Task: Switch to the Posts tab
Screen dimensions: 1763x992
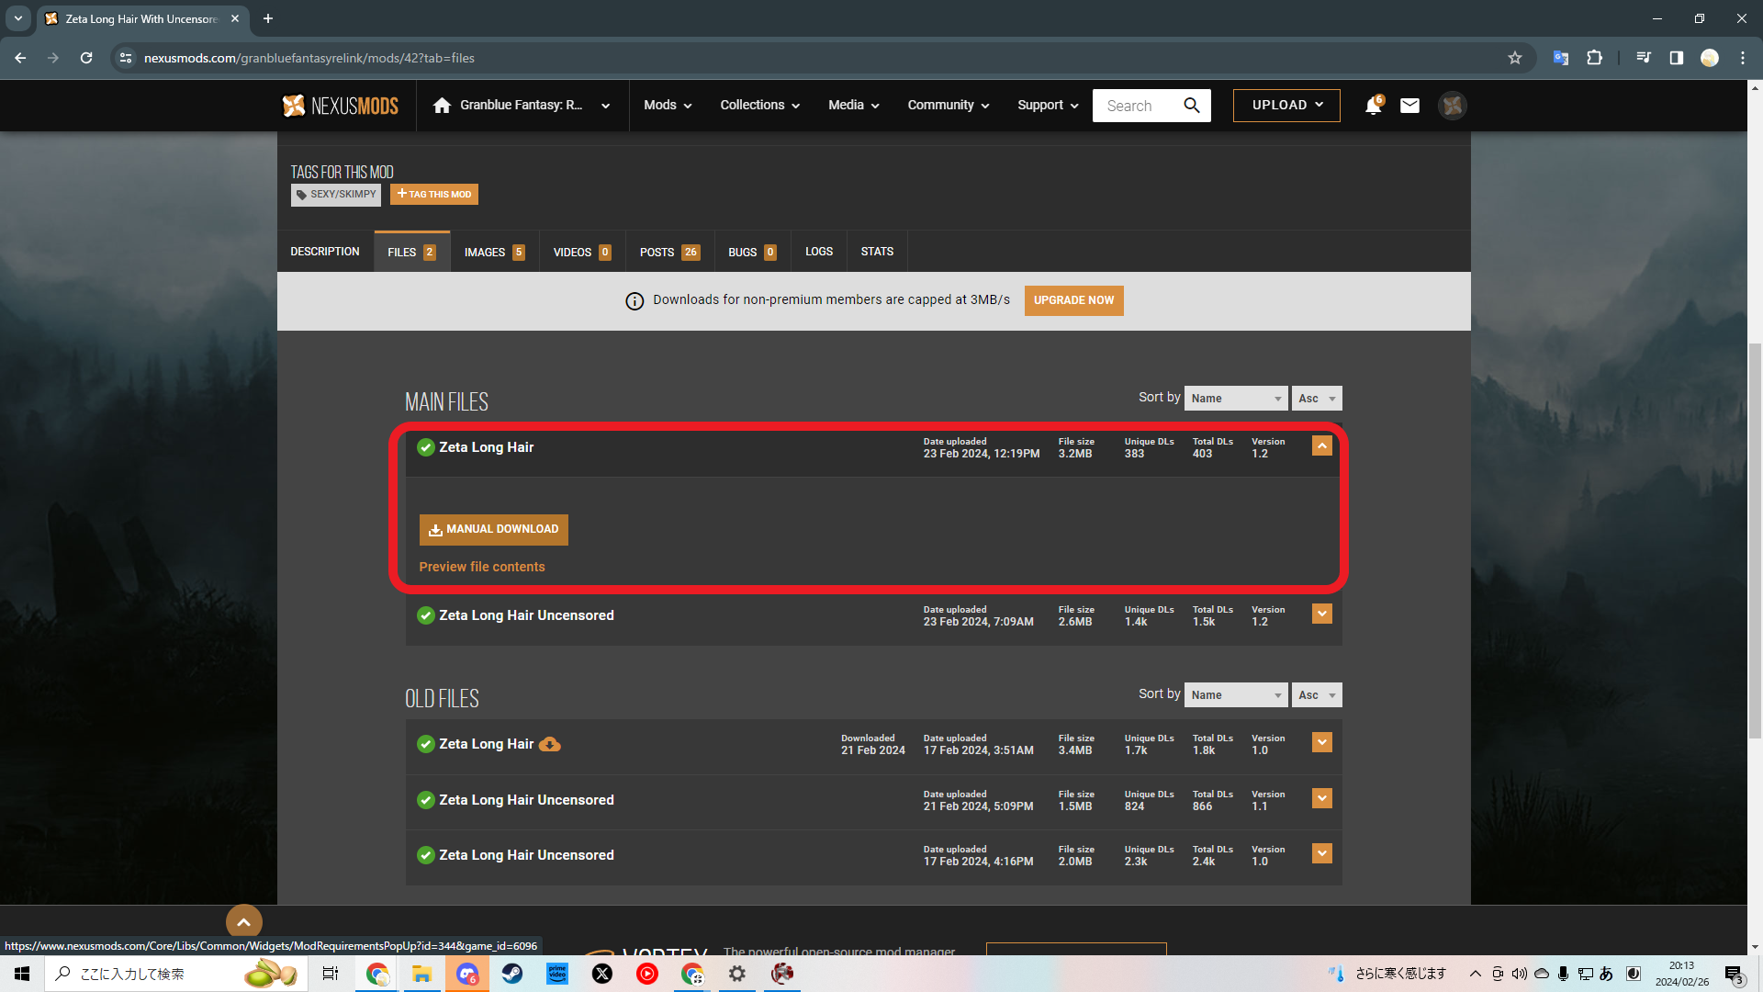Action: click(x=668, y=252)
